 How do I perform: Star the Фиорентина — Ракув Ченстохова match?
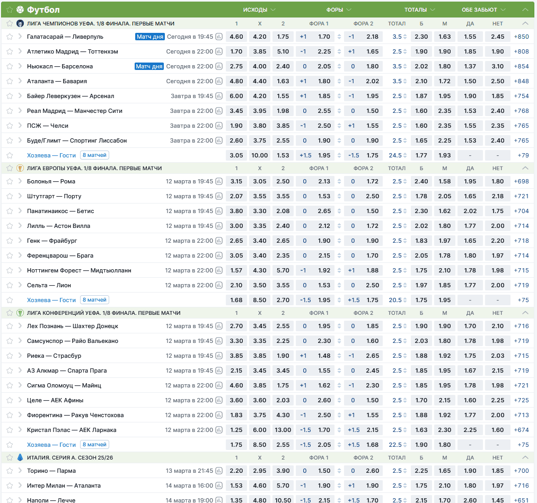[x=9, y=415]
